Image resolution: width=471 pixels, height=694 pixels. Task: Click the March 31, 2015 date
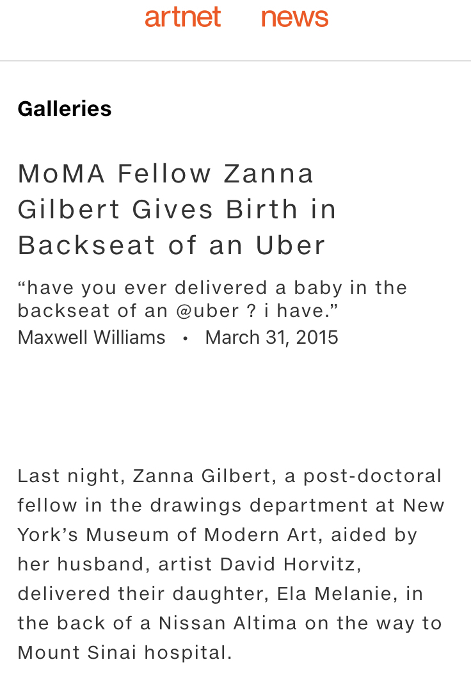click(x=271, y=337)
